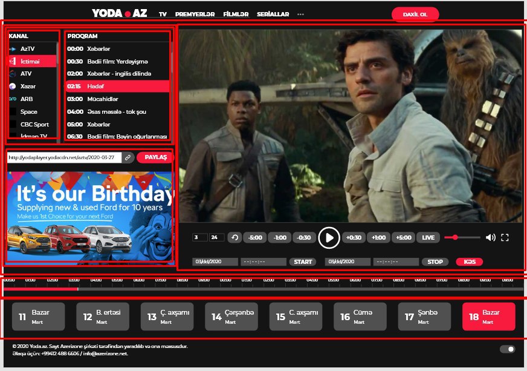Click the START button

(303, 262)
